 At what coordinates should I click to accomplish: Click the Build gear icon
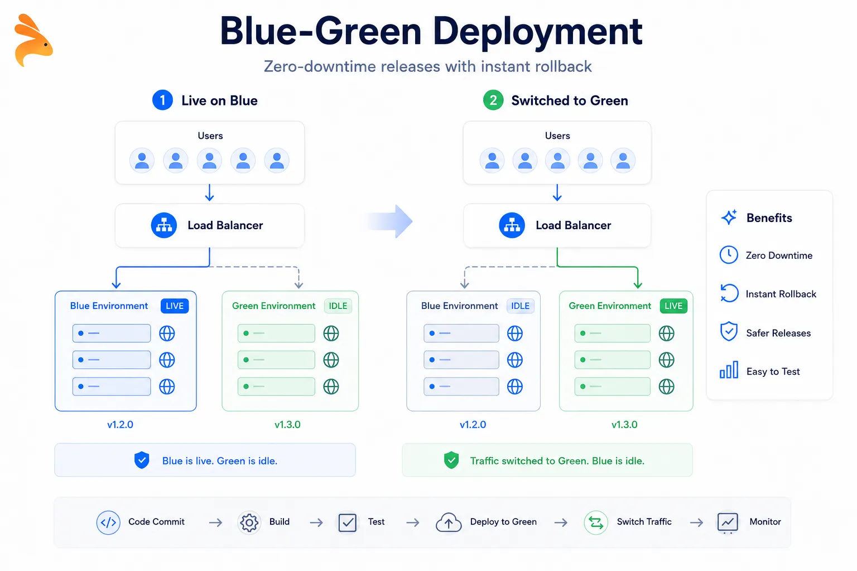pos(249,522)
